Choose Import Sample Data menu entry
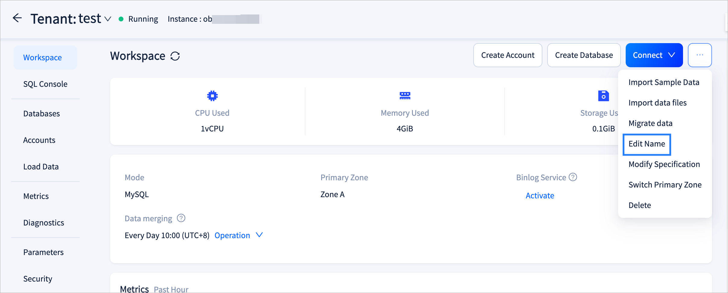Screen dimensions: 728x293 (x=664, y=82)
